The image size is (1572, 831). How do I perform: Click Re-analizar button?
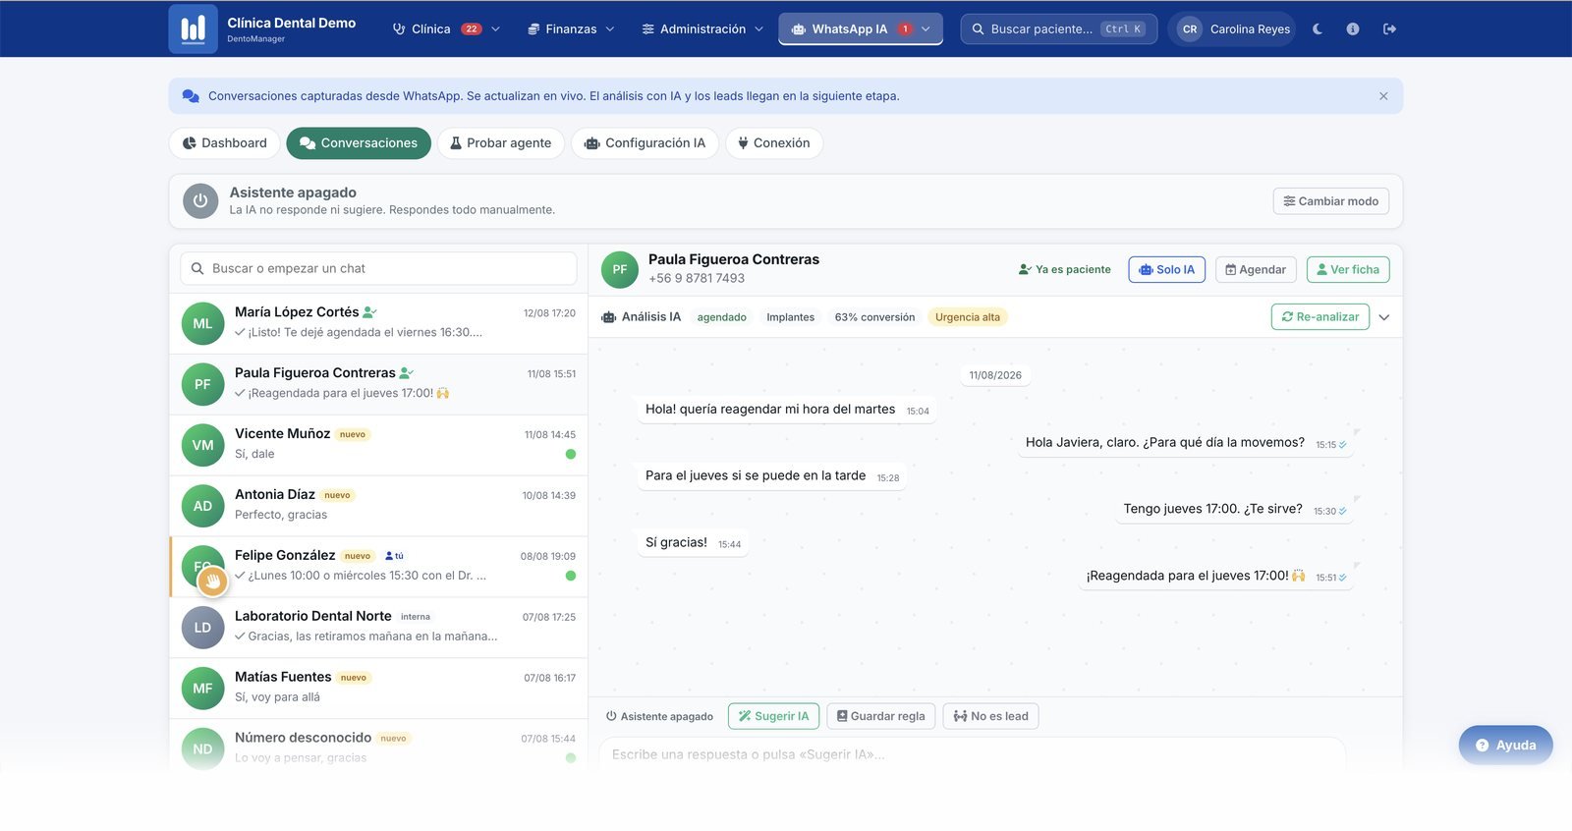(x=1320, y=316)
